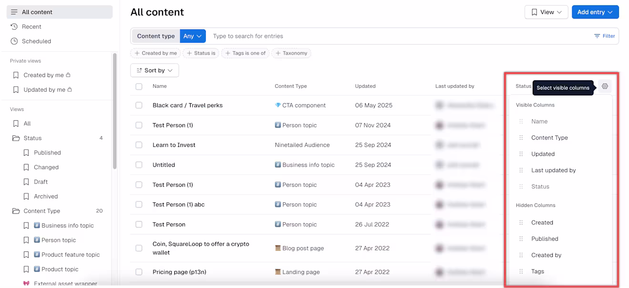
Task: Select the Pricing page (p13n) checkbox
Action: click(x=139, y=272)
